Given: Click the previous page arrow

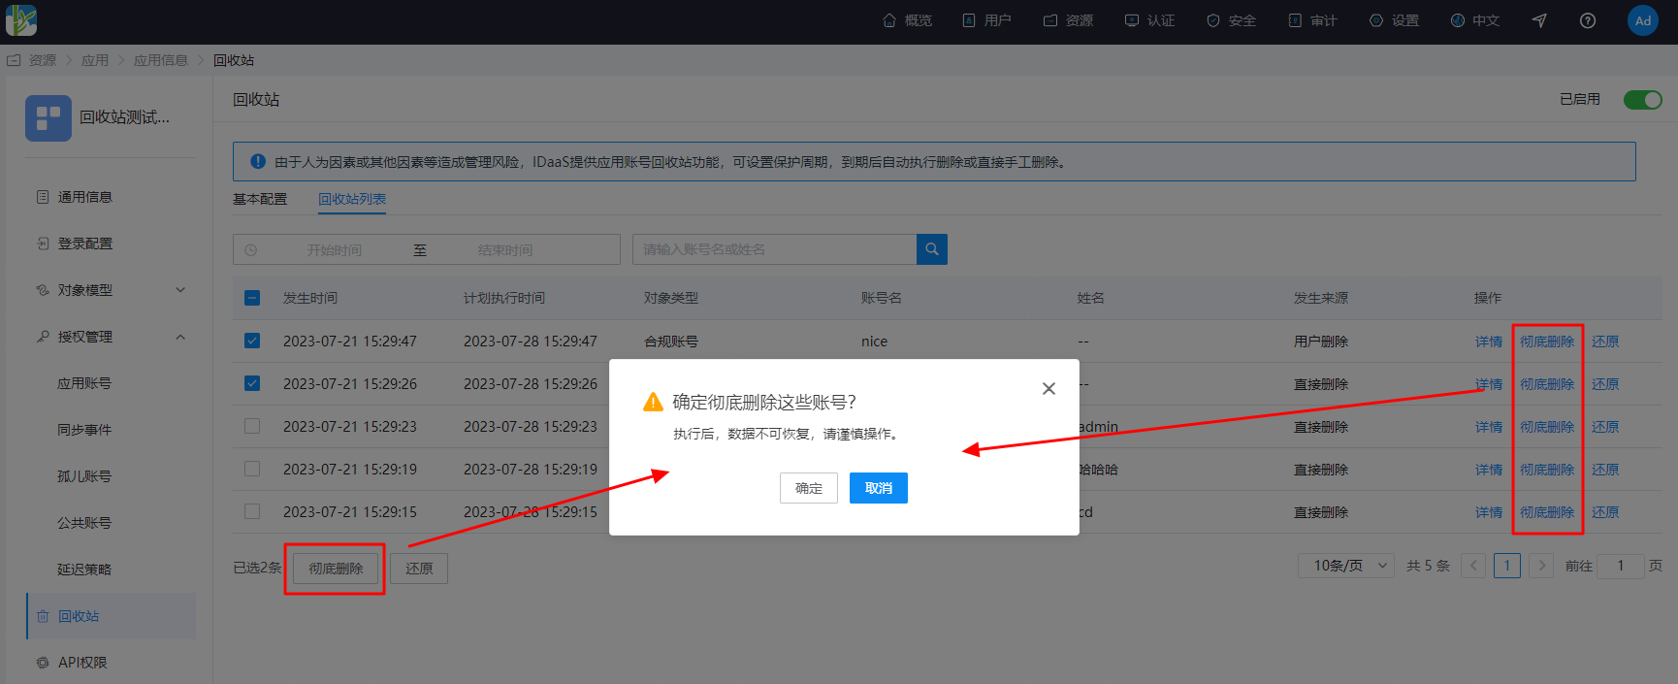Looking at the screenshot, I should 1473,566.
